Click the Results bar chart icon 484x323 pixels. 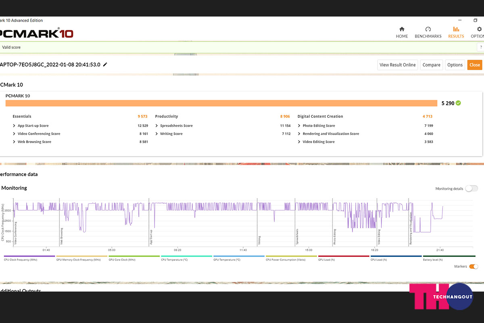(456, 29)
